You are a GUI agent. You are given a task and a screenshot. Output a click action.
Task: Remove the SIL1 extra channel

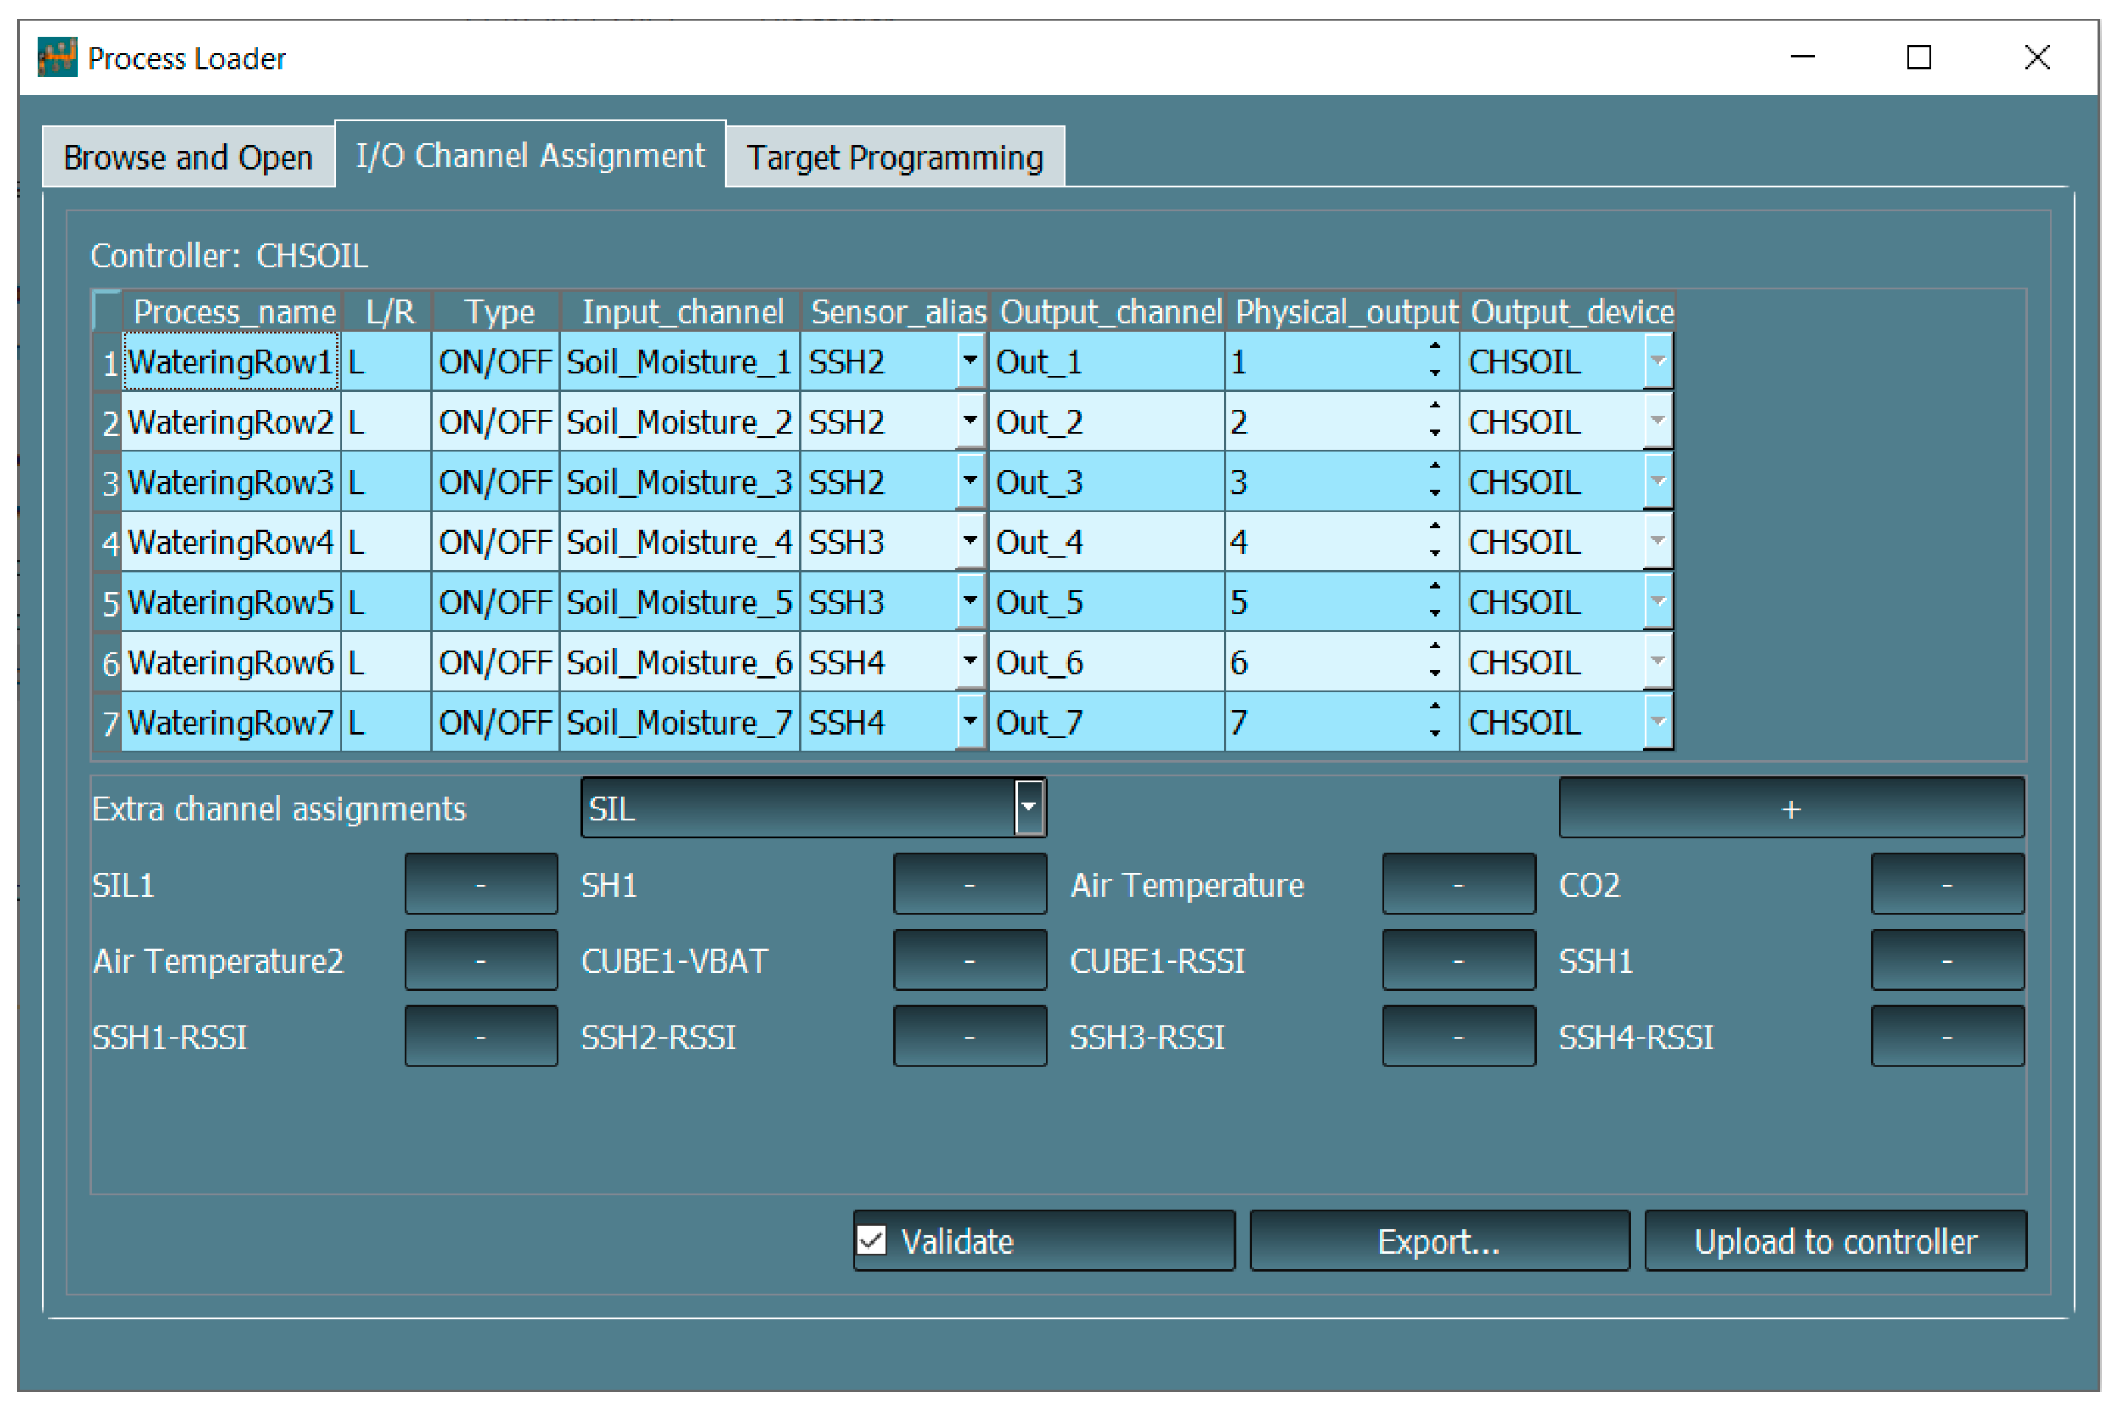(480, 884)
